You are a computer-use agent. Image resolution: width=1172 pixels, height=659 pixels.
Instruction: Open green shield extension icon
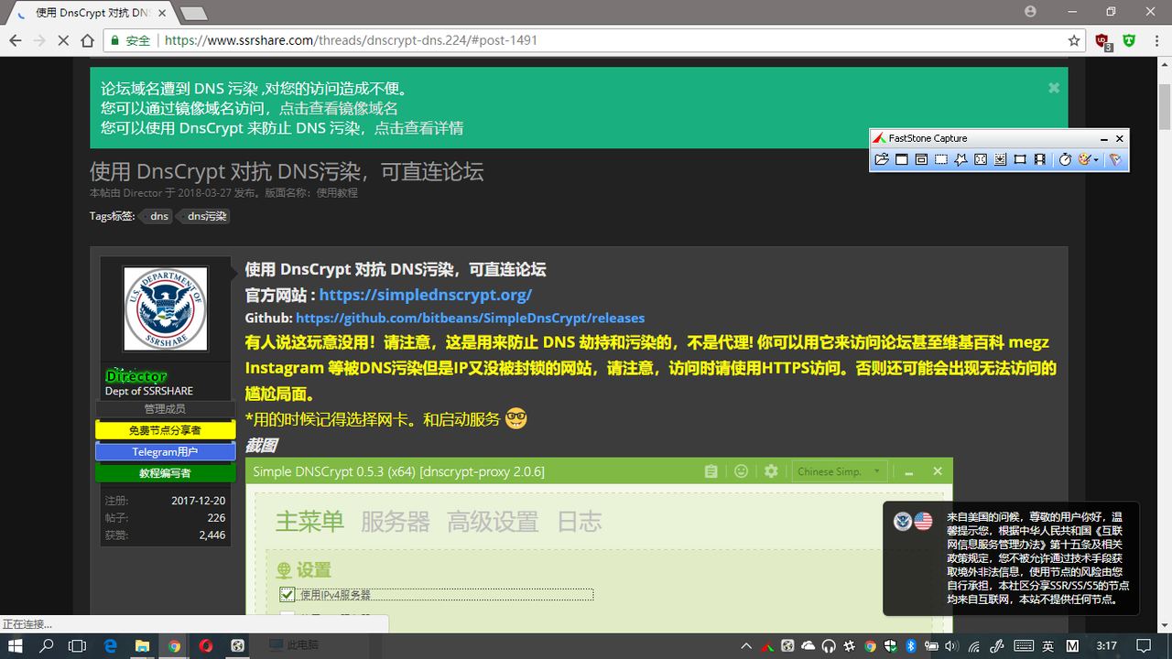tap(1130, 40)
